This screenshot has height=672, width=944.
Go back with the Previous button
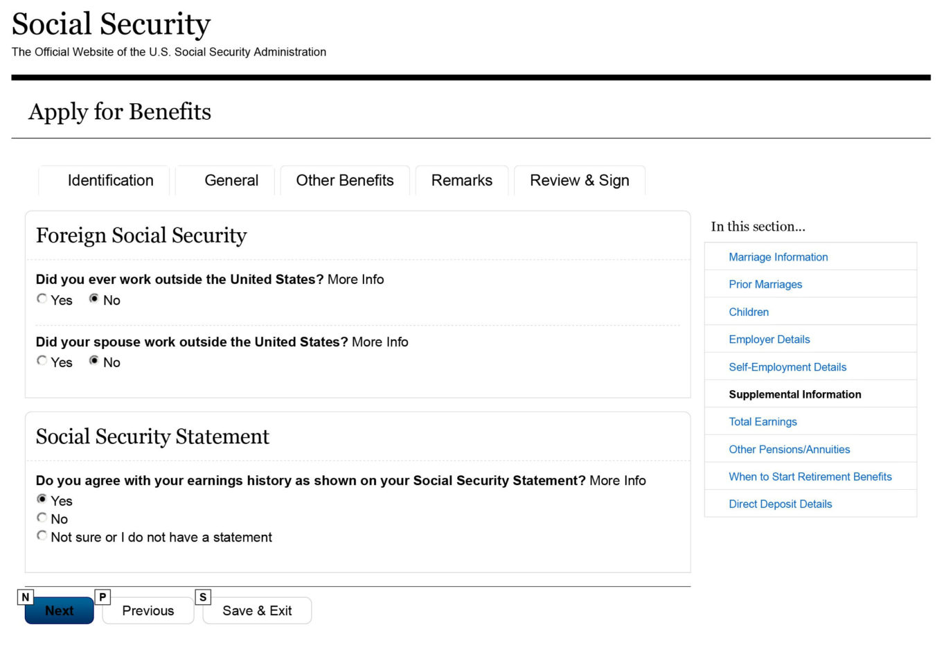[148, 610]
